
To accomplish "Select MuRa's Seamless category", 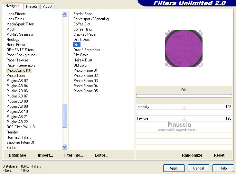I will pos(20,34).
